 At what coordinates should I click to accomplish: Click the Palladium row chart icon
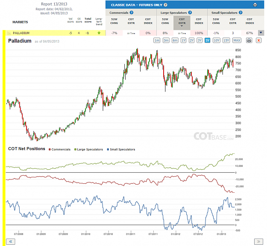9,33
